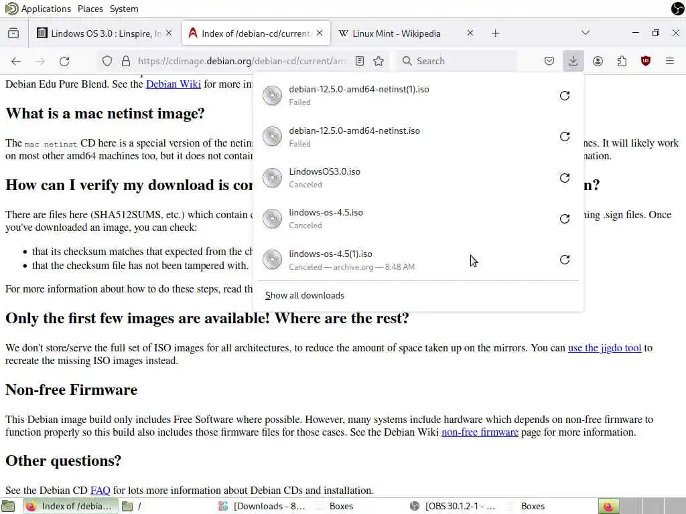
Task: Open the Places menu
Action: coord(90,9)
